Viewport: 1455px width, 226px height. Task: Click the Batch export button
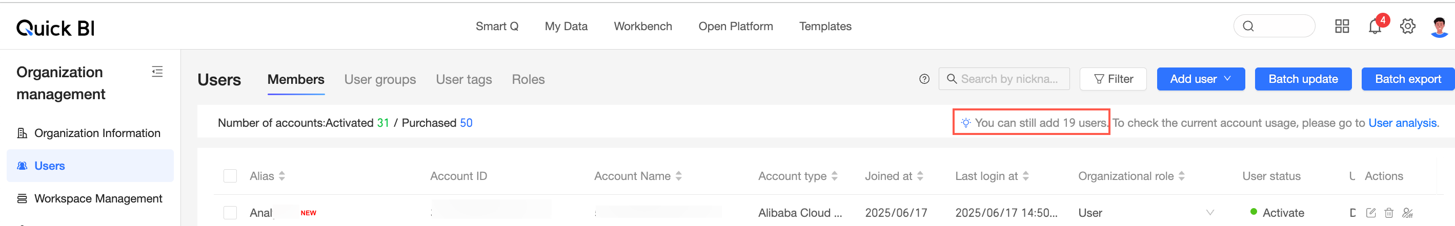(x=1407, y=79)
